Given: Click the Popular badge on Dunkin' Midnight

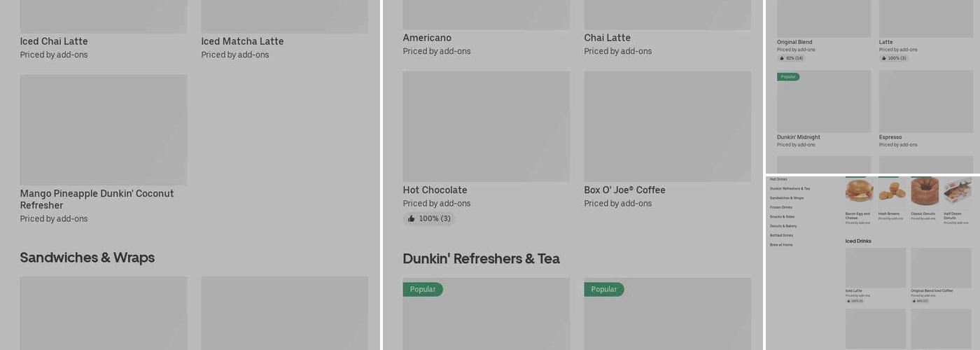Looking at the screenshot, I should (x=788, y=77).
